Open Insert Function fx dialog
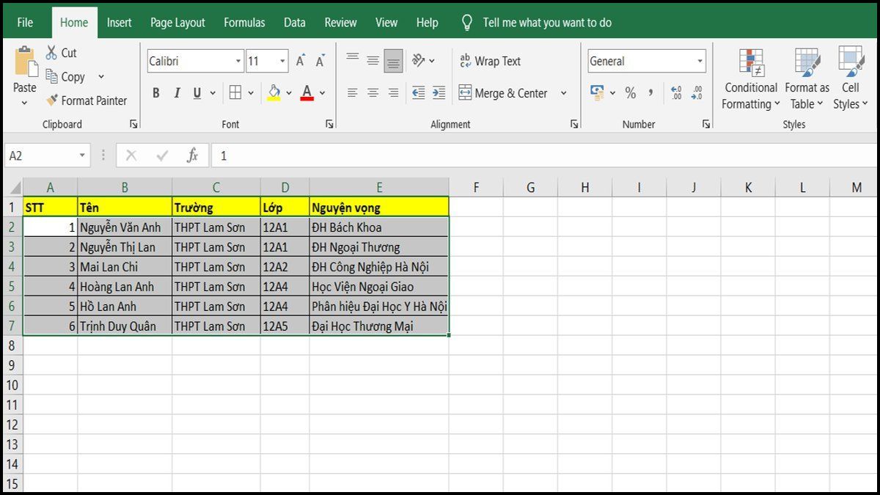Viewport: 880px width, 495px height. click(192, 155)
